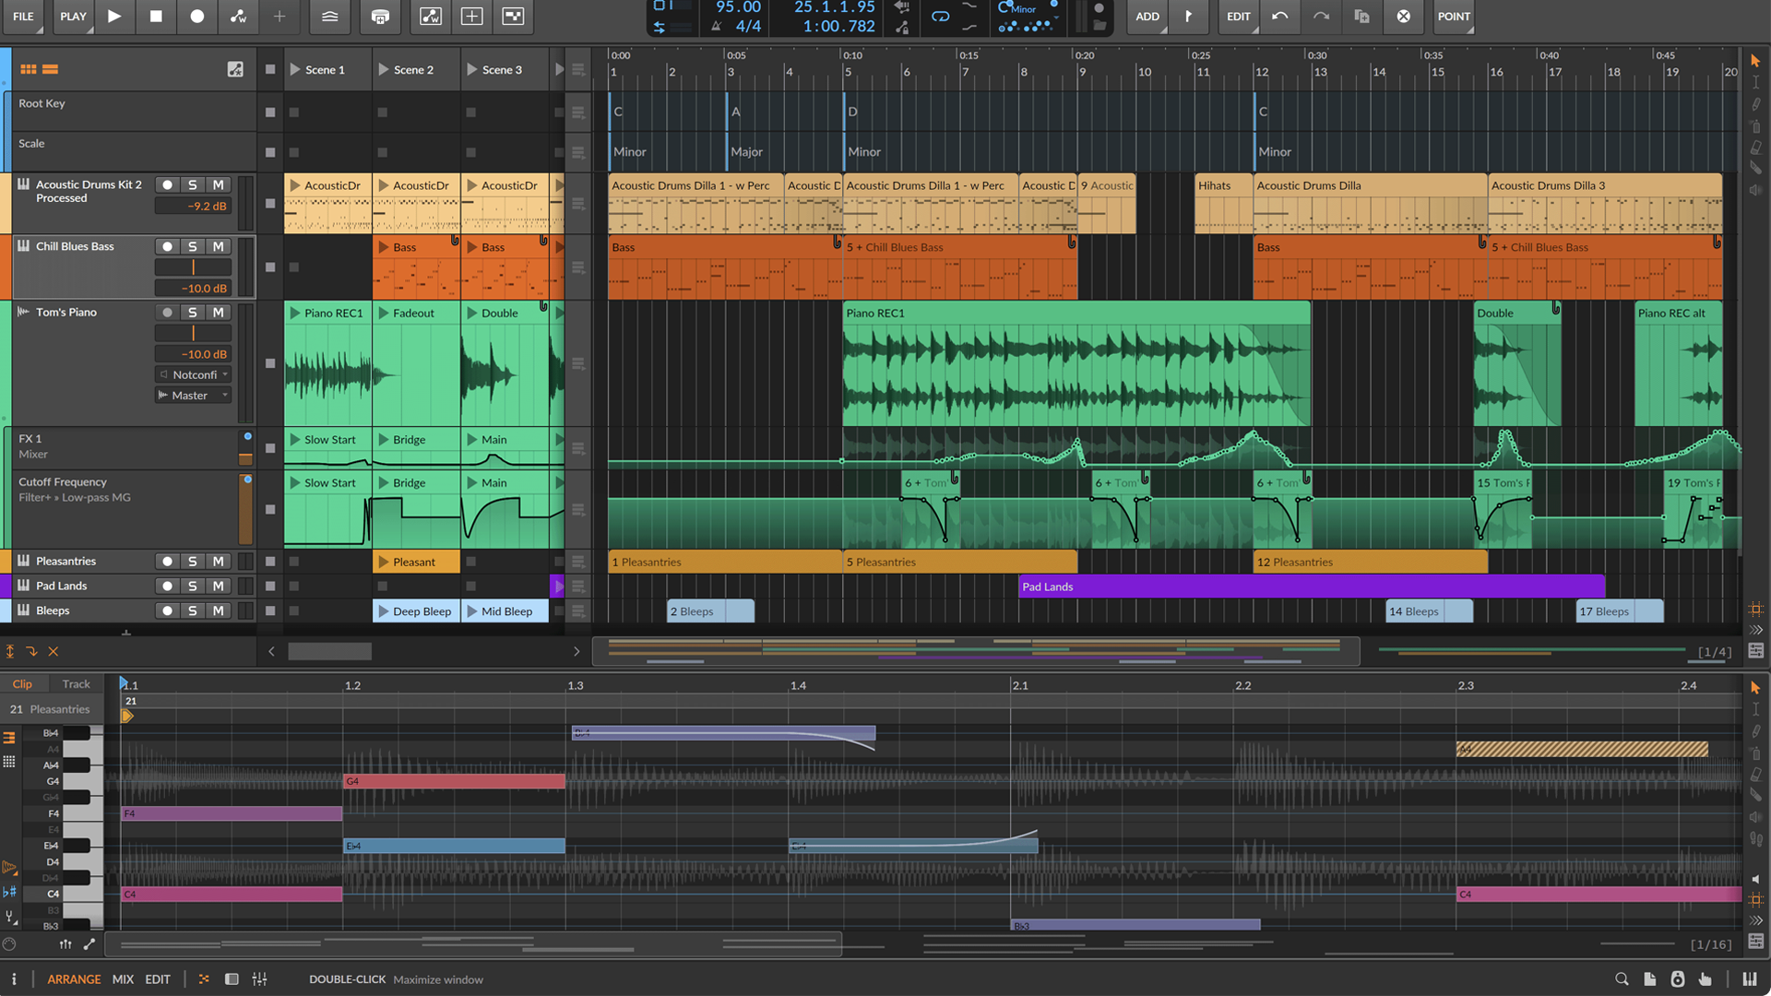This screenshot has width=1771, height=996.
Task: Click the info inspector icon bottom left
Action: point(14,978)
